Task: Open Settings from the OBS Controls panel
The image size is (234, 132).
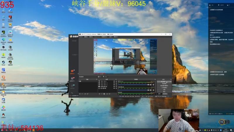Action: click(164, 89)
